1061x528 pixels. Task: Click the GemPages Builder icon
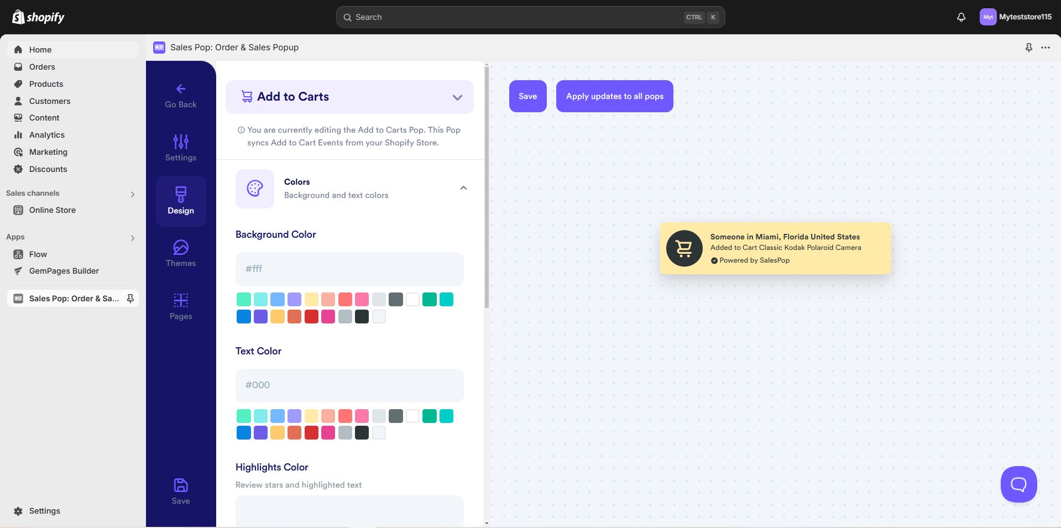tap(18, 271)
